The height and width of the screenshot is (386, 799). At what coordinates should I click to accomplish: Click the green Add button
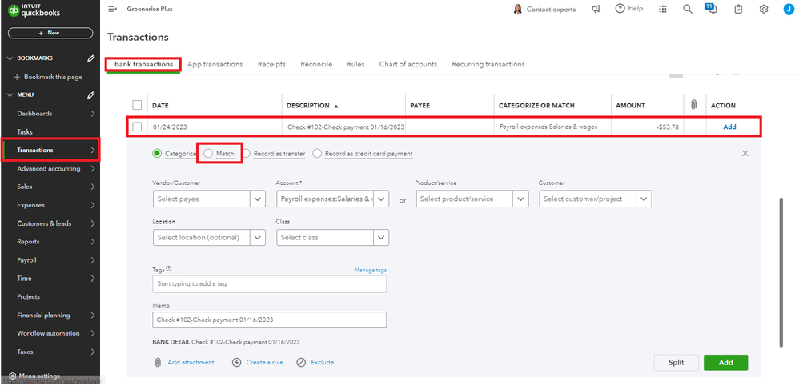pyautogui.click(x=725, y=362)
